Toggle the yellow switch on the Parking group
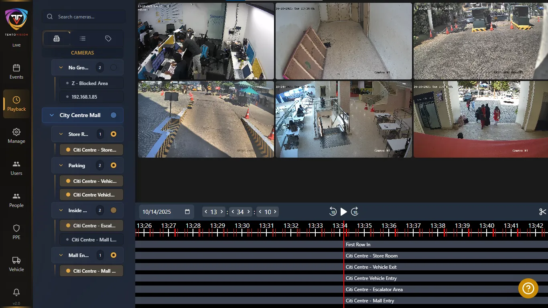The image size is (548, 308). 114,165
